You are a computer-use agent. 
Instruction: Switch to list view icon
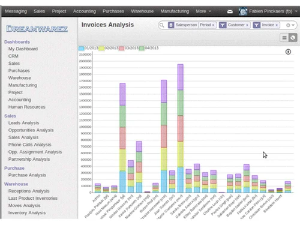(284, 38)
